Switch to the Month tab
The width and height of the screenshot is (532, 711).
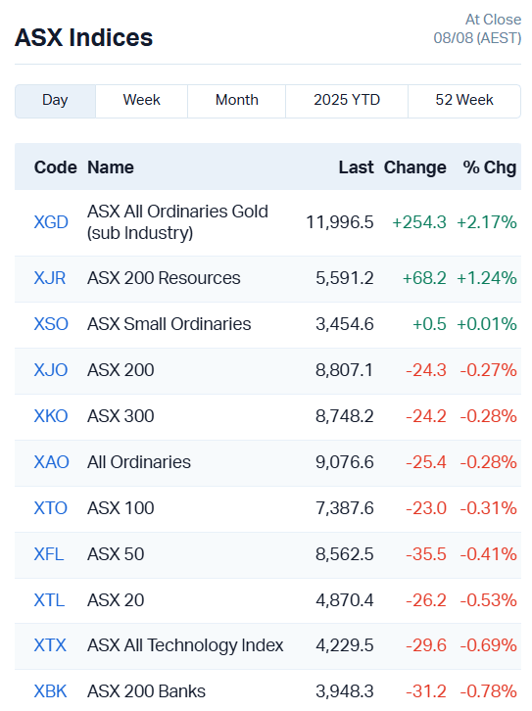click(237, 101)
